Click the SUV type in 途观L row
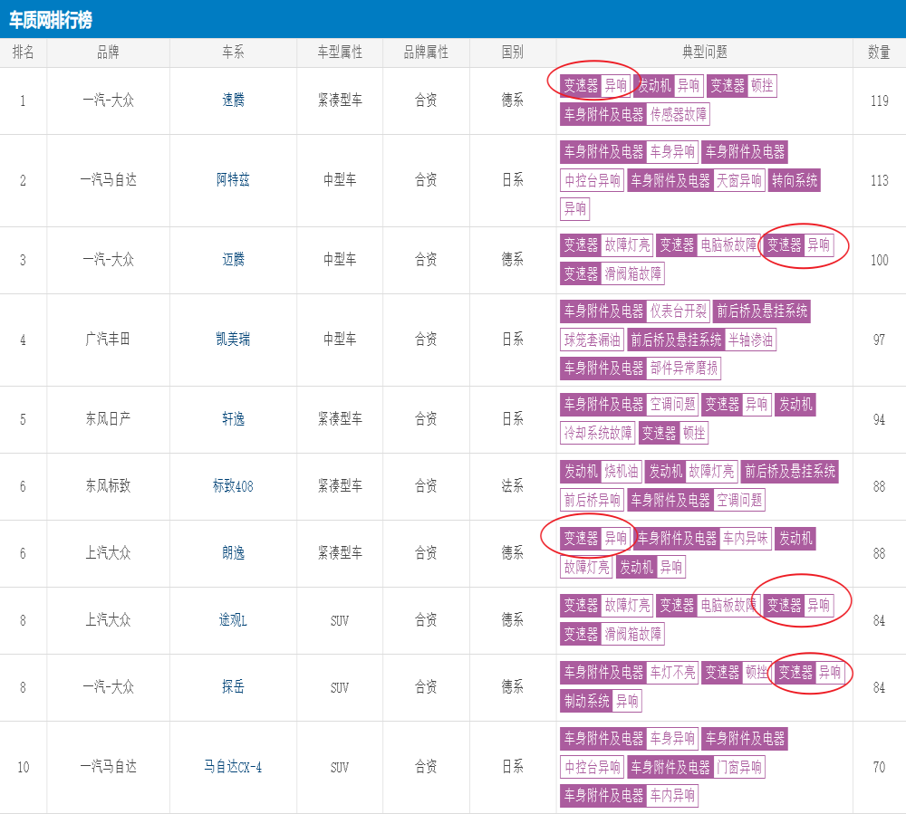This screenshot has height=814, width=906. pyautogui.click(x=340, y=620)
